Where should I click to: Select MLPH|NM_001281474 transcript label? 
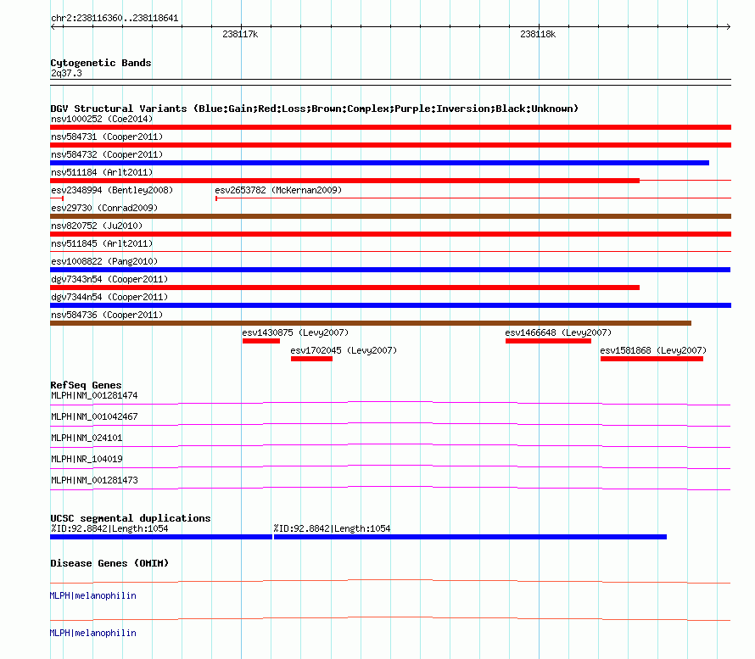[94, 395]
